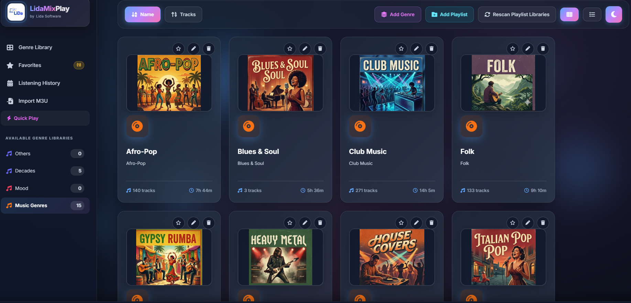This screenshot has width=631, height=303.
Task: Edit the Folk genre card
Action: click(528, 49)
